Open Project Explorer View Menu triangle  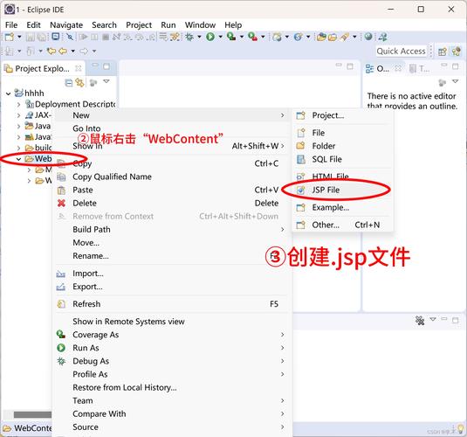[x=106, y=81]
